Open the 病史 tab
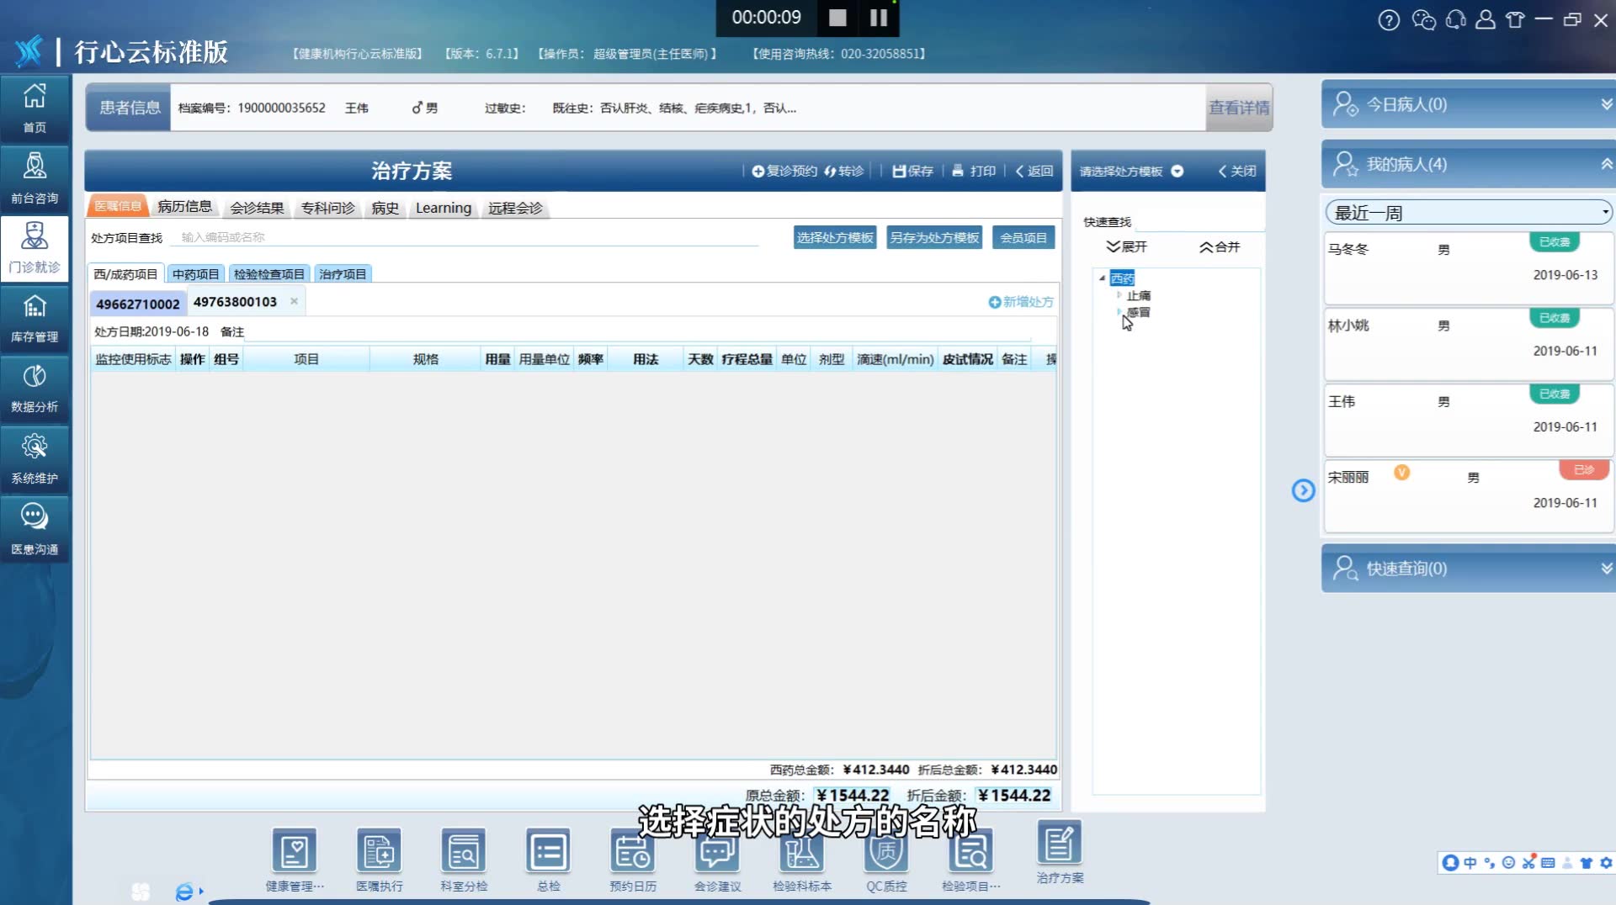Screen dimensions: 1616x905 tap(385, 207)
